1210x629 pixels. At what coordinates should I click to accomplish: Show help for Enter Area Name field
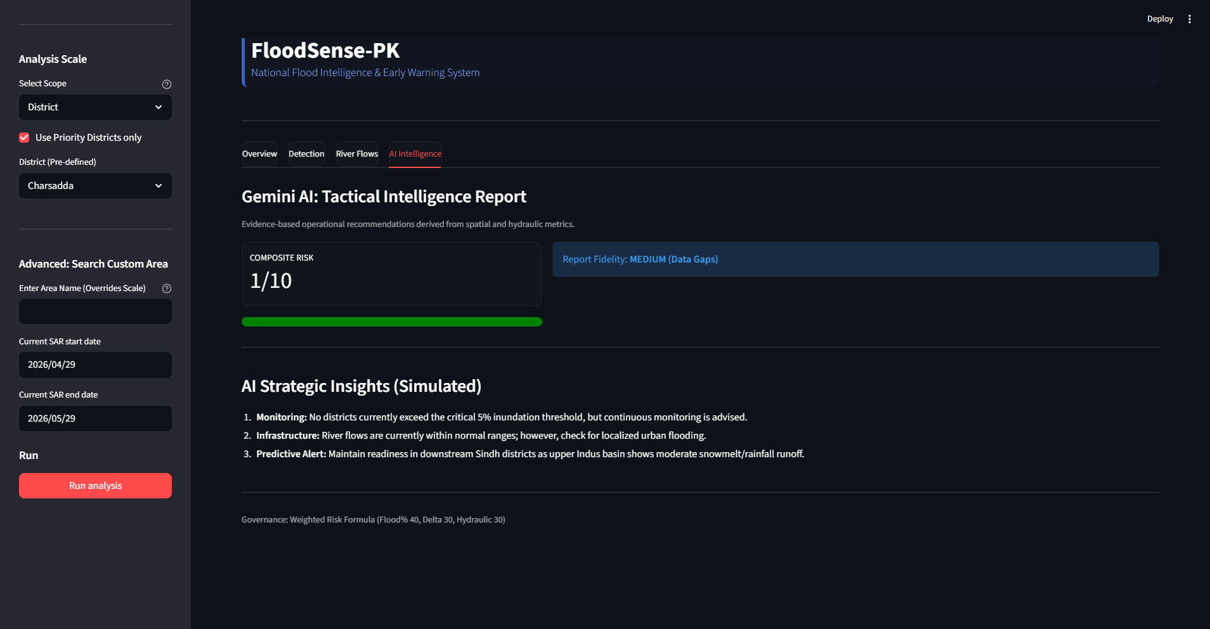click(167, 289)
